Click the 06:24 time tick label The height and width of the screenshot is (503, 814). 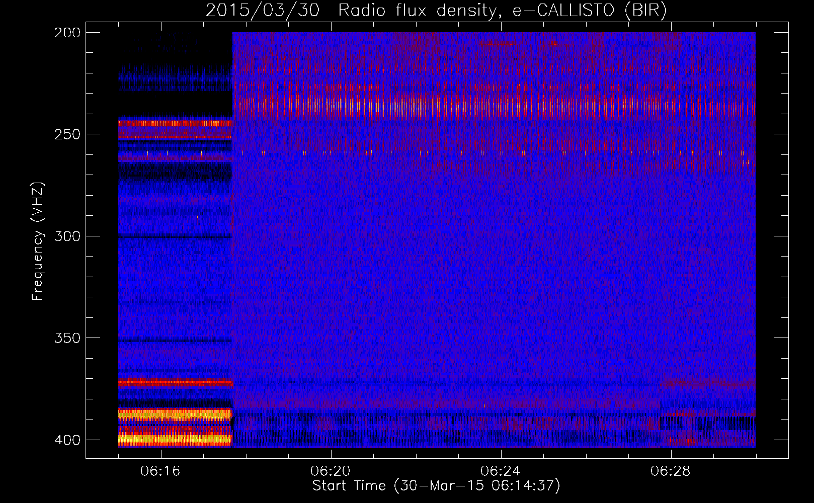501,471
